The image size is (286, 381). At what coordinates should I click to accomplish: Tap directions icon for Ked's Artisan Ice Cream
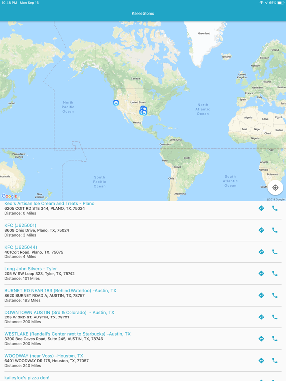tap(261, 208)
